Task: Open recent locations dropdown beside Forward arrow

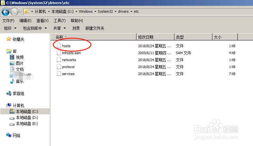Action: 20,12
